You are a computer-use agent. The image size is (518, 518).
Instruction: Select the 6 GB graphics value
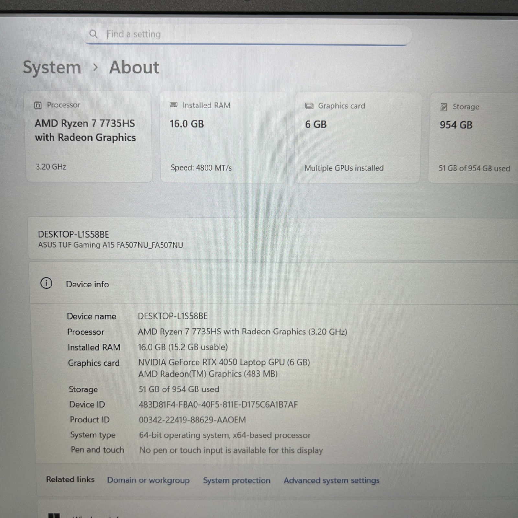(316, 124)
